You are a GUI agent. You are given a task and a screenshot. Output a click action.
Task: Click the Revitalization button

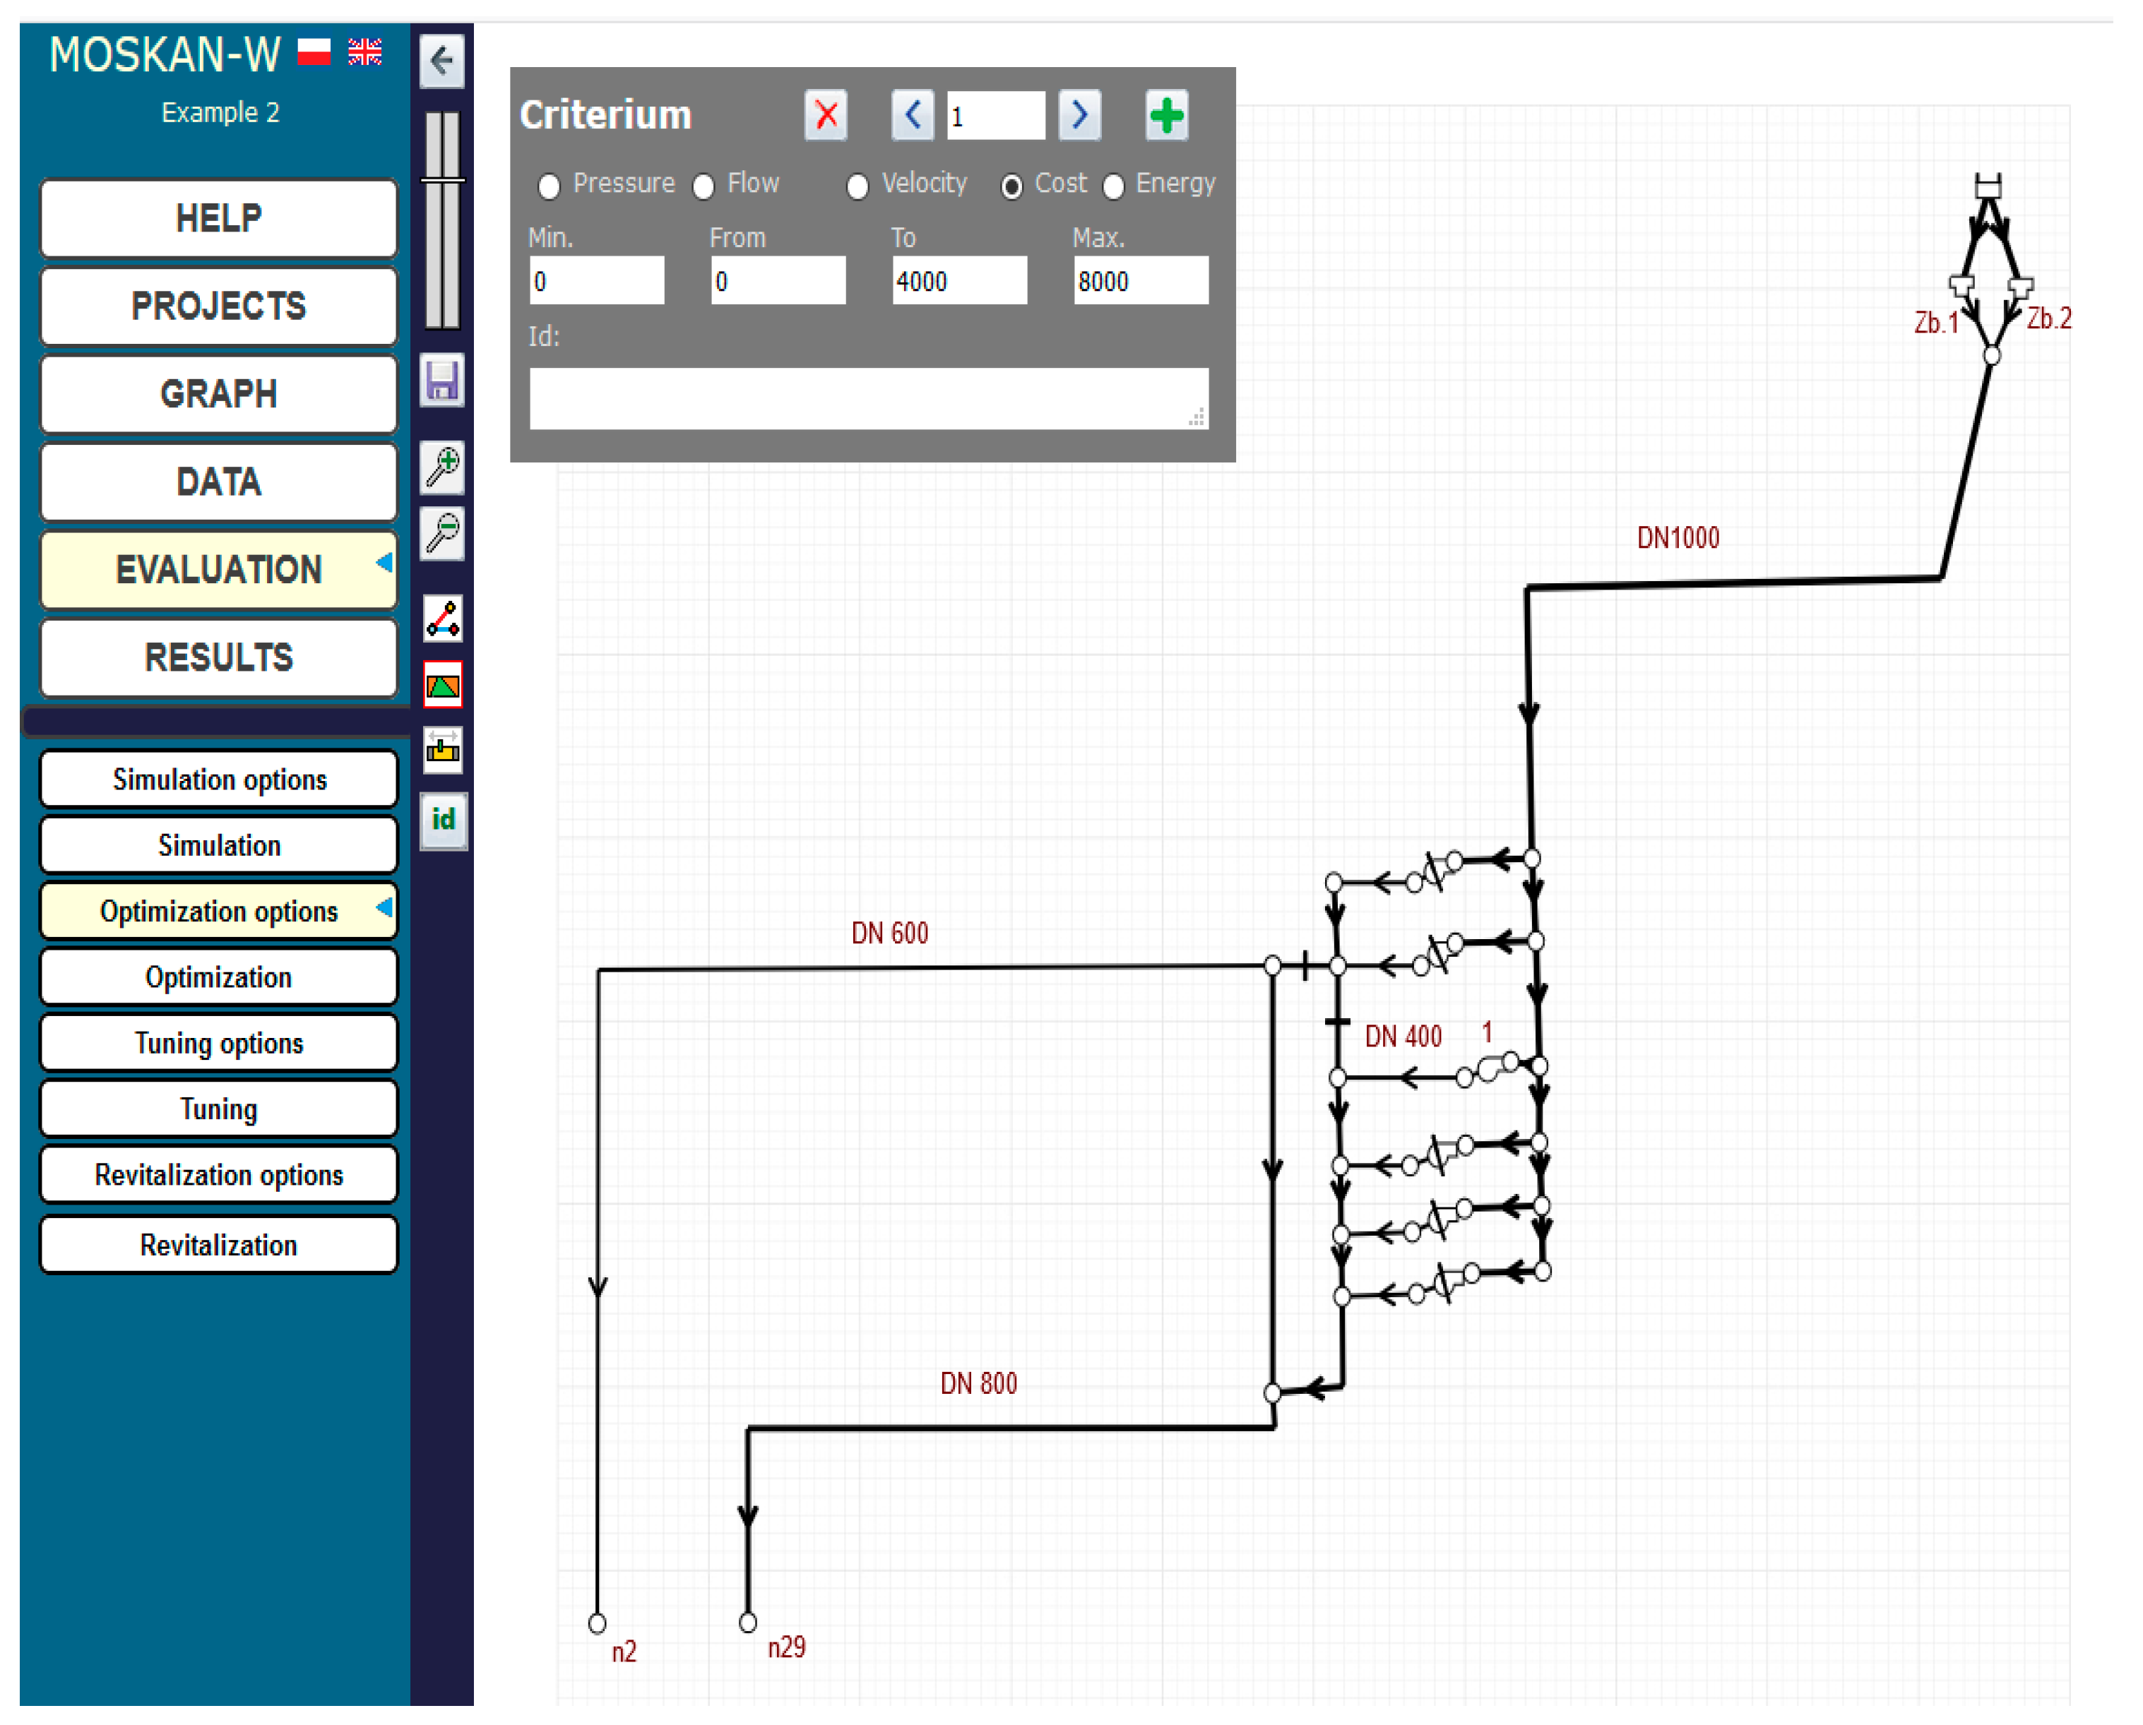[x=219, y=1244]
